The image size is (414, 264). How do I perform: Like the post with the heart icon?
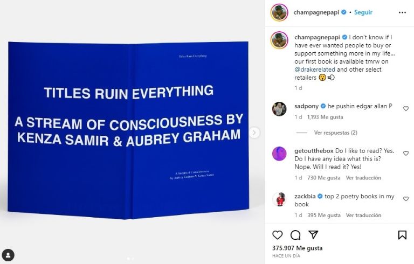(x=277, y=235)
